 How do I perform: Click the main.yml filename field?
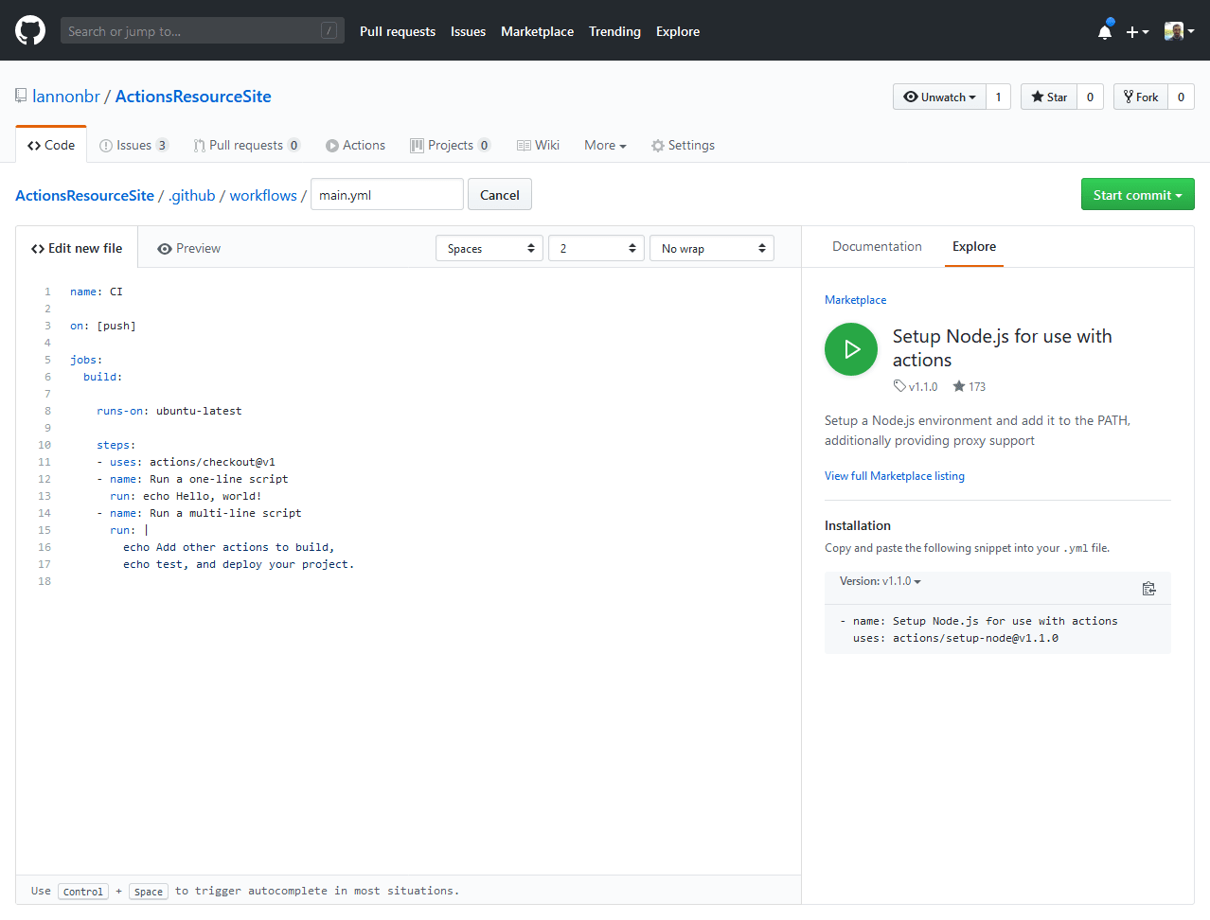pos(387,194)
